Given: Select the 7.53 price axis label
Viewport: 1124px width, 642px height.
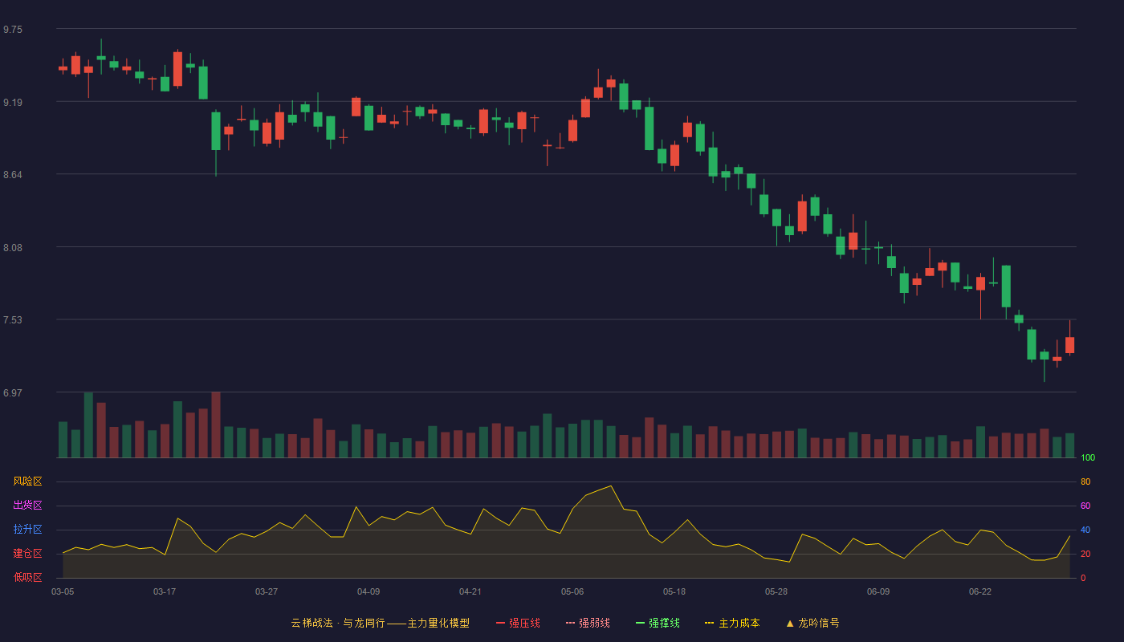Looking at the screenshot, I should (x=13, y=320).
